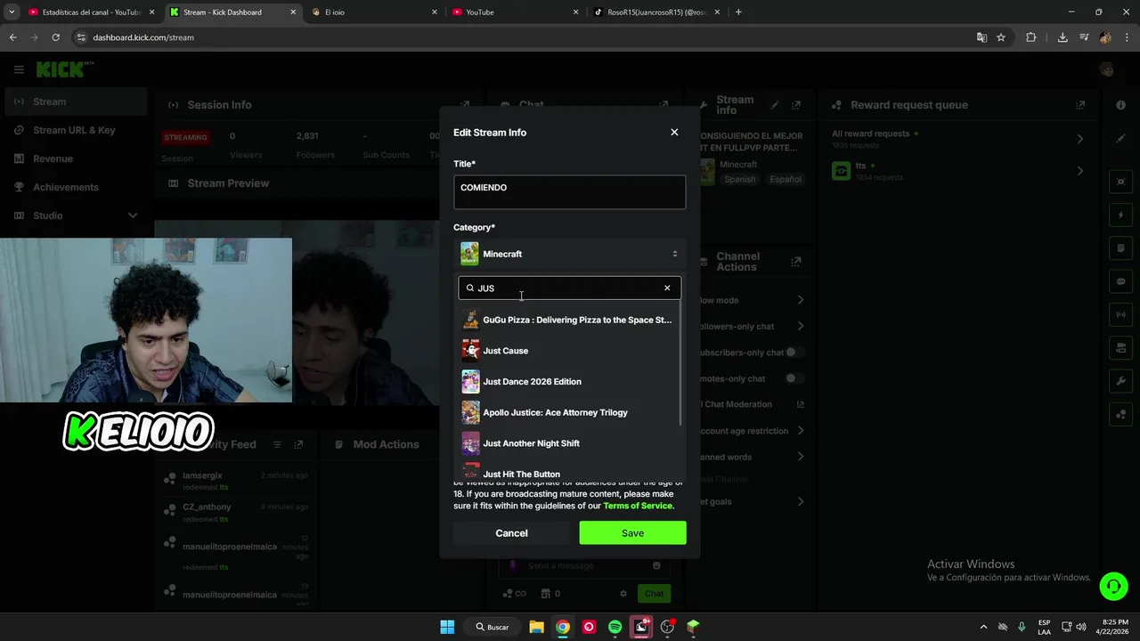Screen dimensions: 1140x641
Task: Select Just Dance 2026 Edition category
Action: tap(569, 381)
